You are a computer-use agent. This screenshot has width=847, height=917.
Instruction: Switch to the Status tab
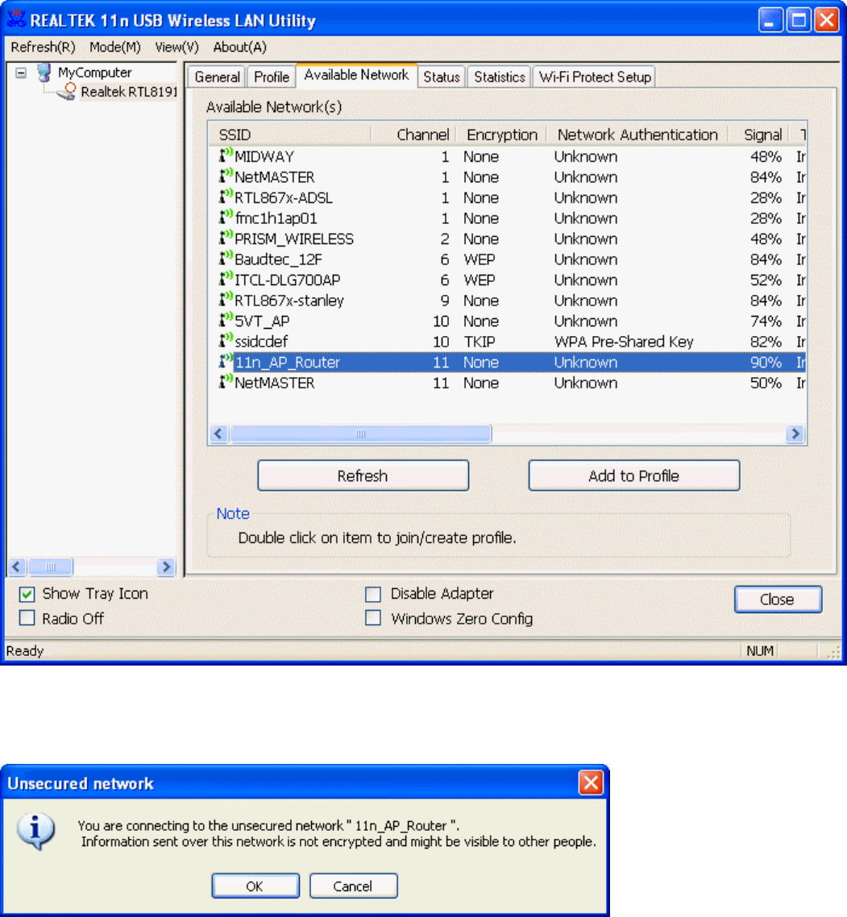point(442,77)
